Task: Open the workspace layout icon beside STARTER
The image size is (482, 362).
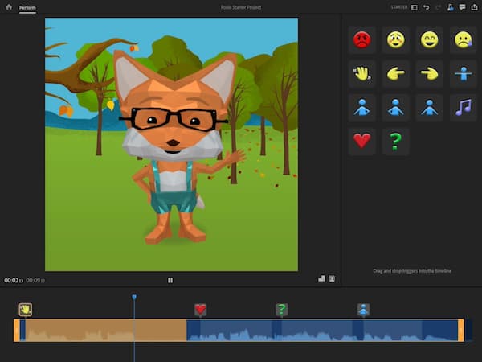Action: pyautogui.click(x=415, y=7)
